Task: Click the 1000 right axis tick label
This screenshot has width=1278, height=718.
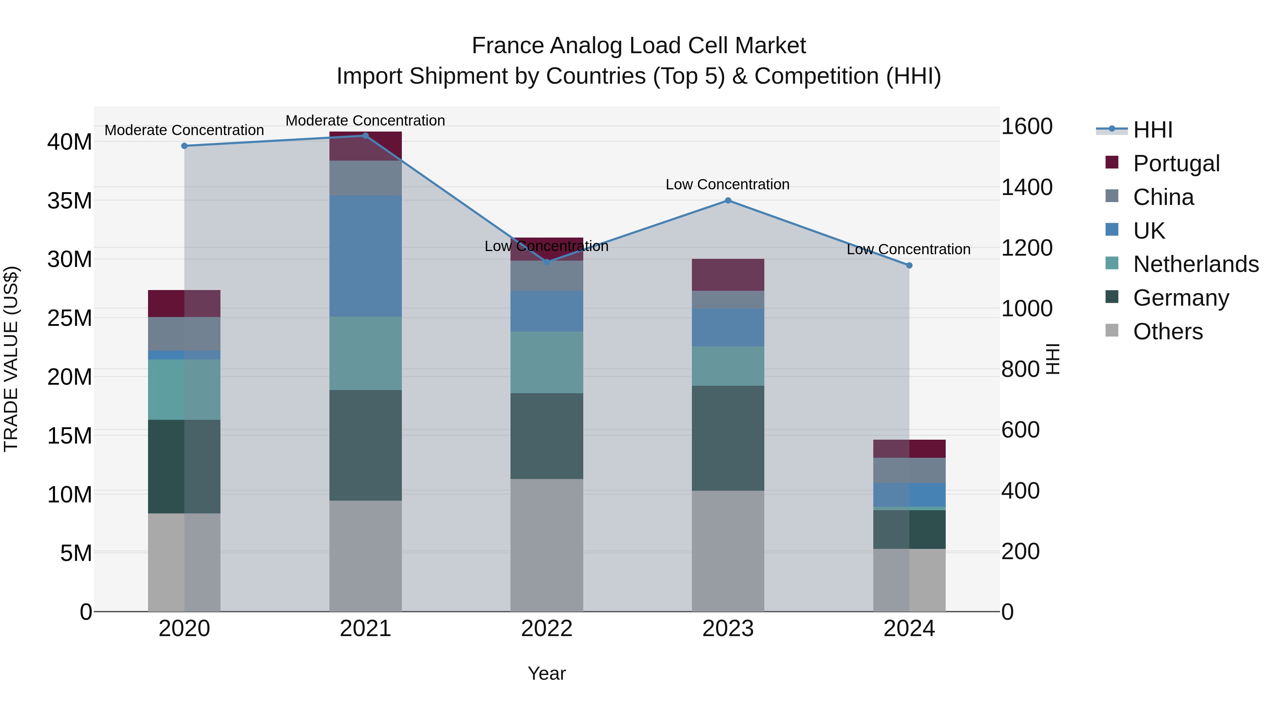Action: pyautogui.click(x=1027, y=309)
